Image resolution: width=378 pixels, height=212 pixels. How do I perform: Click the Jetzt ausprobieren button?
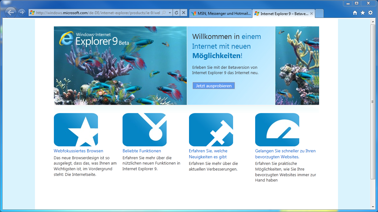point(214,86)
